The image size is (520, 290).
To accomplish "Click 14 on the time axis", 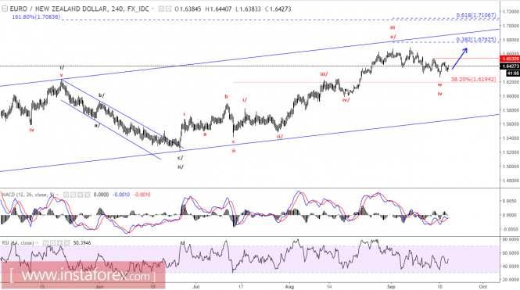I will tap(329, 286).
